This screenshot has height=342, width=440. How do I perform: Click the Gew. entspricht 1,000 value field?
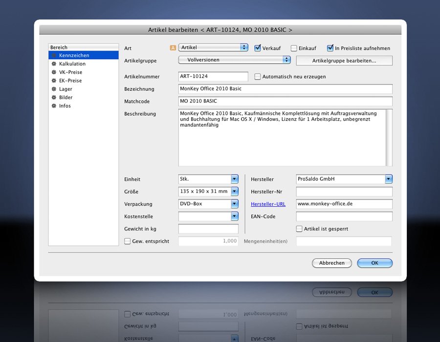208,241
